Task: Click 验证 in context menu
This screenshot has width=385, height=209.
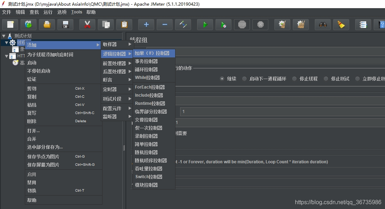Action: pos(63,79)
